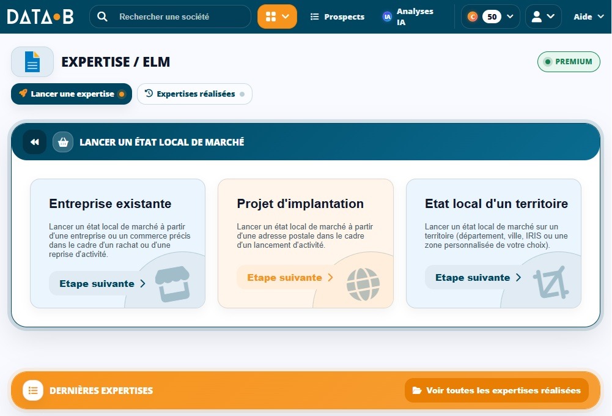Screen dimensions: 612x416
Task: Click the storefront icon in Entreprise existante card
Action: 172,284
